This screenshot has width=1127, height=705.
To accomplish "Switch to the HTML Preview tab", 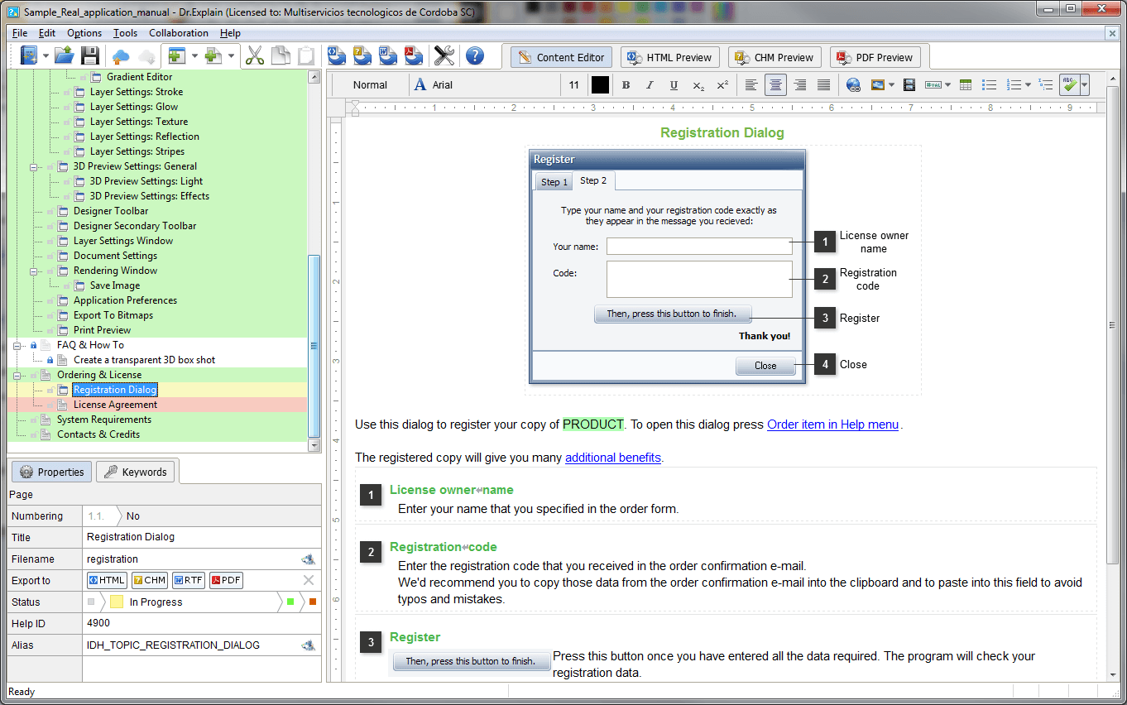I will pyautogui.click(x=670, y=57).
